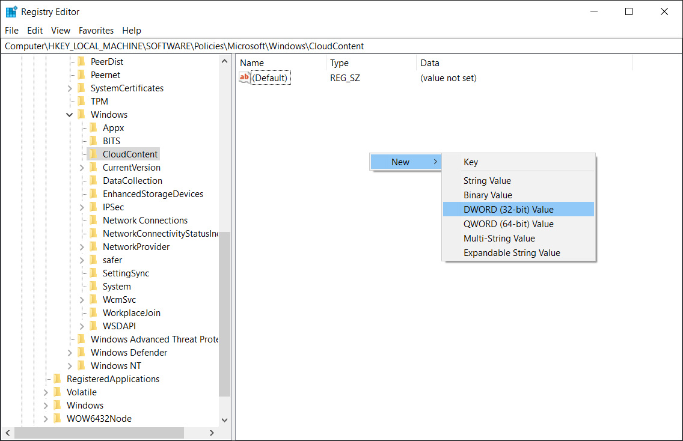Click the WOW6432Node folder icon
This screenshot has height=441, width=683.
[57, 418]
